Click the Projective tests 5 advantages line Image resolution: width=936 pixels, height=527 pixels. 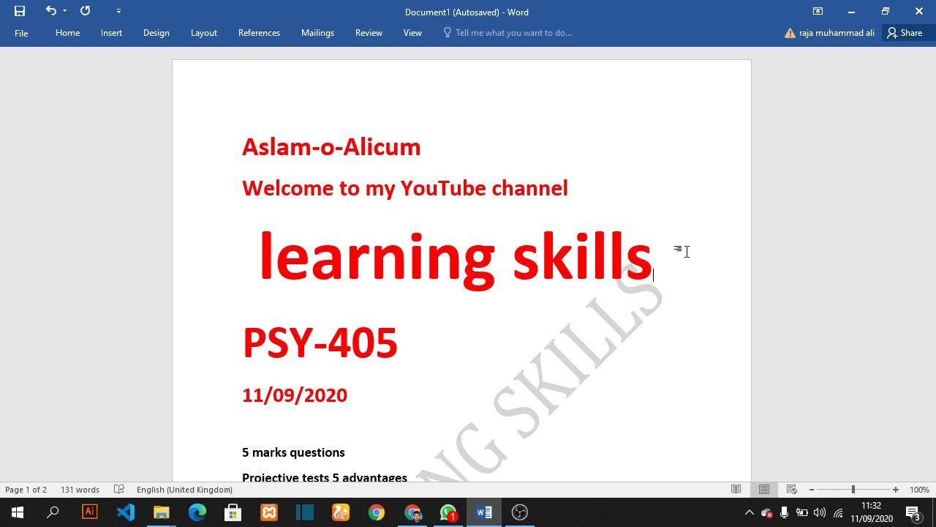[325, 476]
